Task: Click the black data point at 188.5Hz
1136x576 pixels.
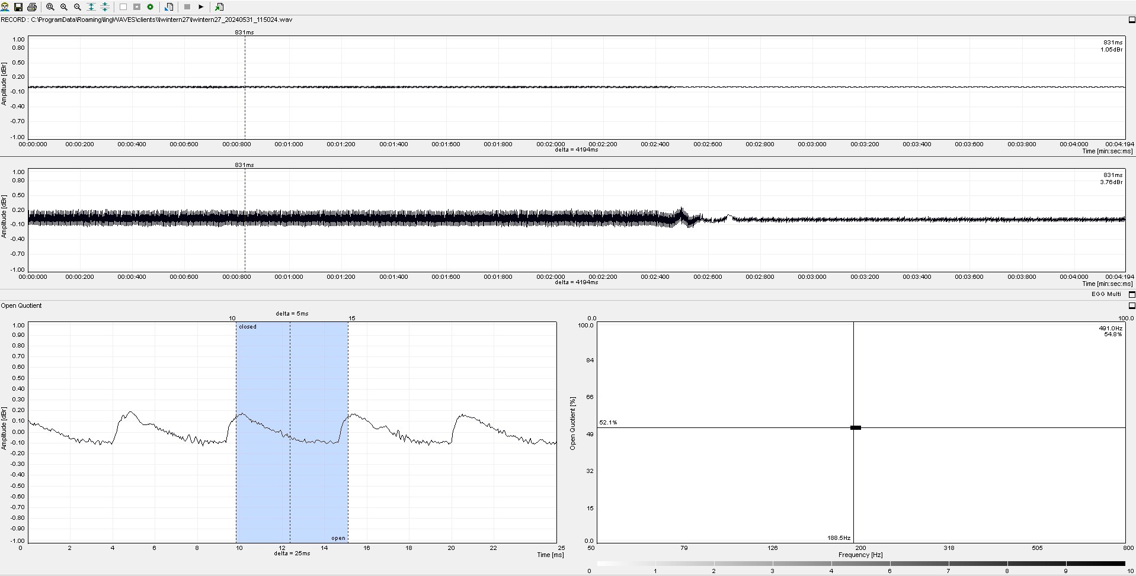Action: (856, 427)
